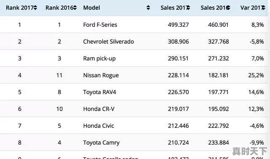
Task: Sort by Sales 2016 arrow icon
Action: pos(228,8)
